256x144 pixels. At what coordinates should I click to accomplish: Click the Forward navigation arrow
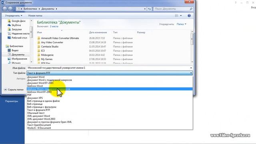click(x=10, y=9)
